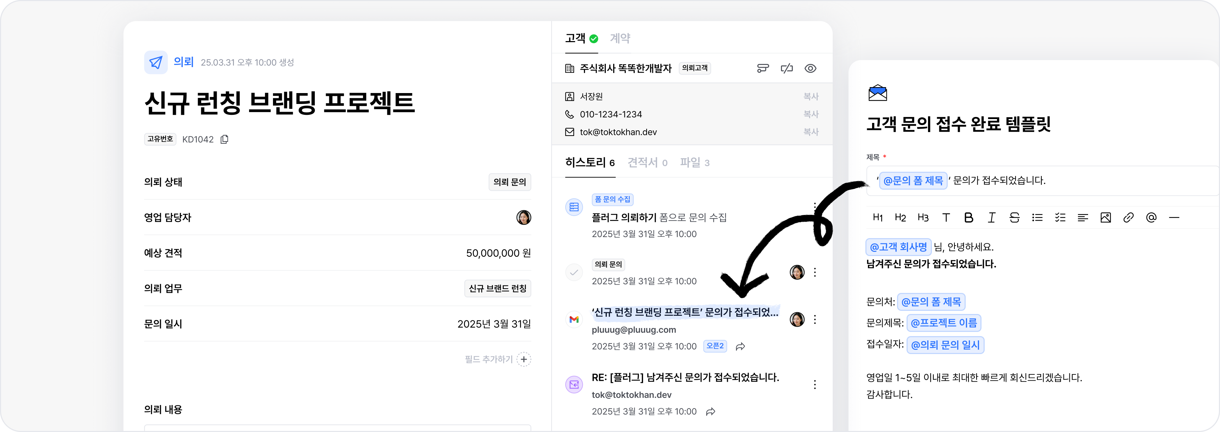Click the @프로젝트 이름 mention chip
The height and width of the screenshot is (432, 1220).
[x=943, y=323]
